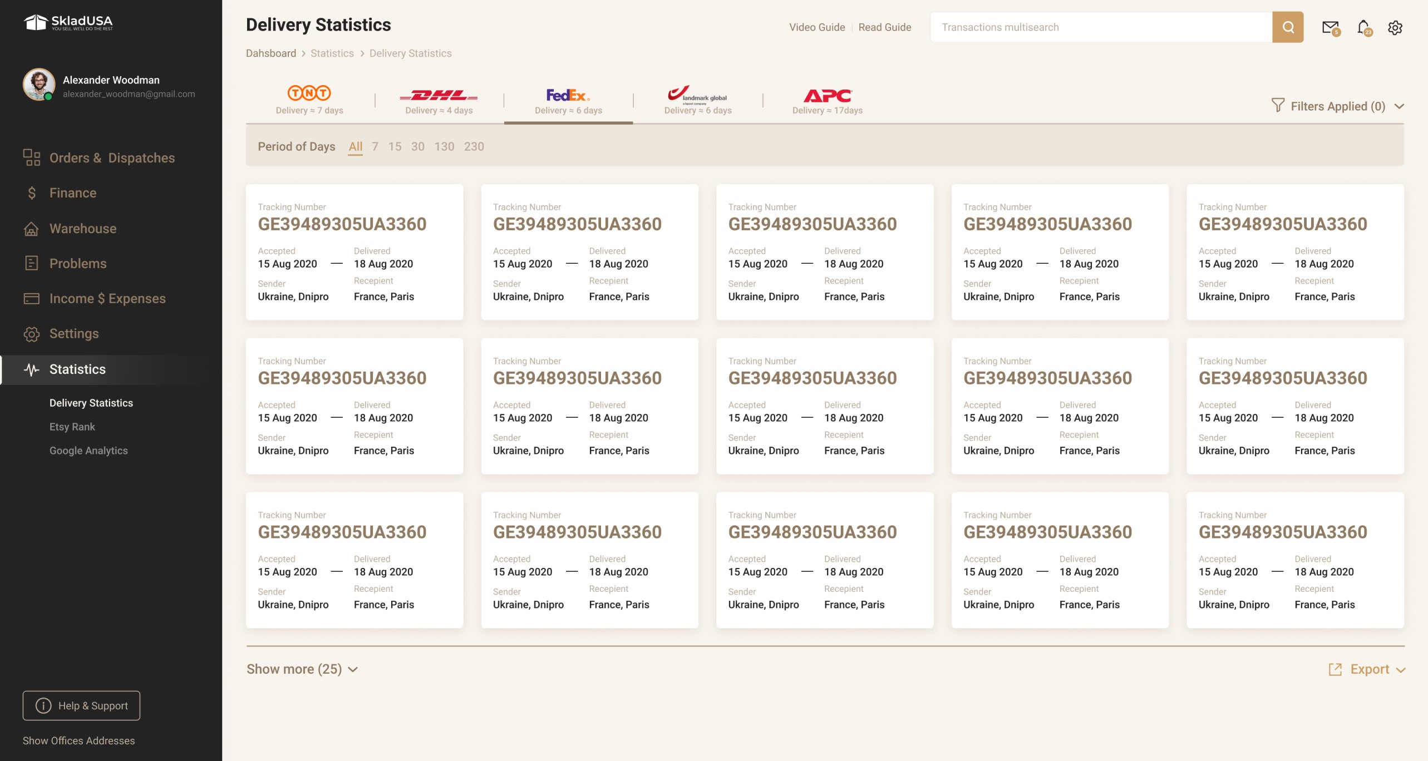Screen dimensions: 1428x761
Task: Open the messages inbox icon
Action: tap(1330, 27)
